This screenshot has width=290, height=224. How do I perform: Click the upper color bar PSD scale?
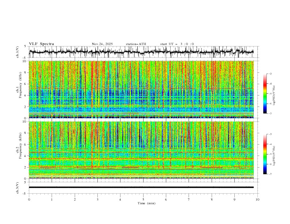(x=265, y=94)
